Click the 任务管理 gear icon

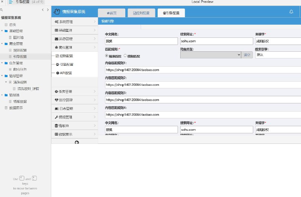click(x=56, y=91)
